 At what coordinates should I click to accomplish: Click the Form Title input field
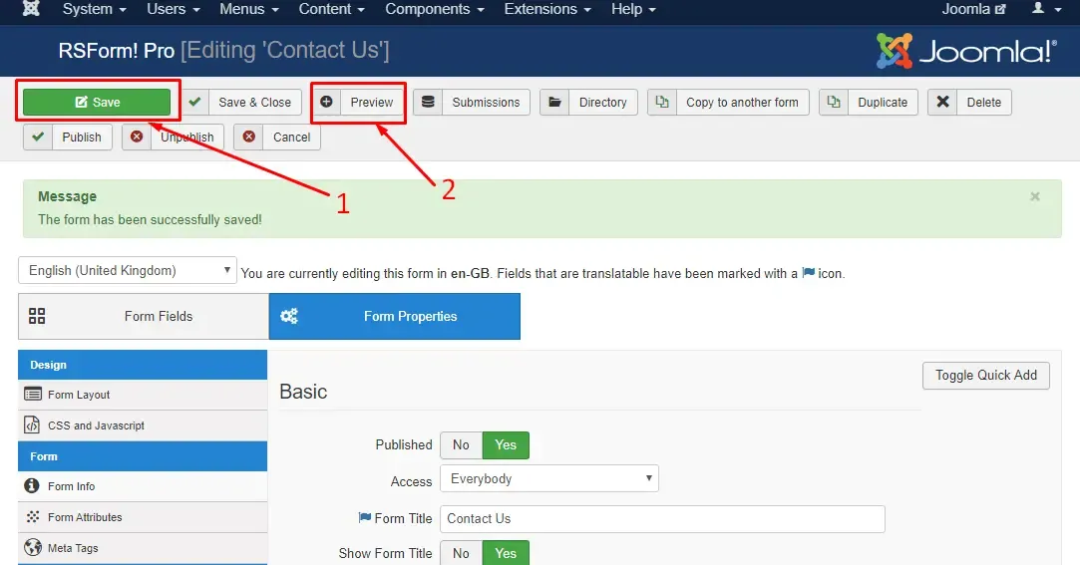tap(662, 519)
